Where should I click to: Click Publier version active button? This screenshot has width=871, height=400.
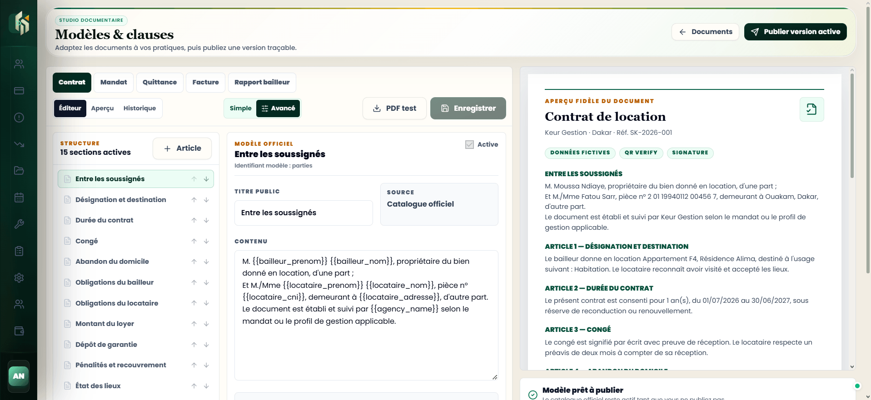pyautogui.click(x=795, y=32)
